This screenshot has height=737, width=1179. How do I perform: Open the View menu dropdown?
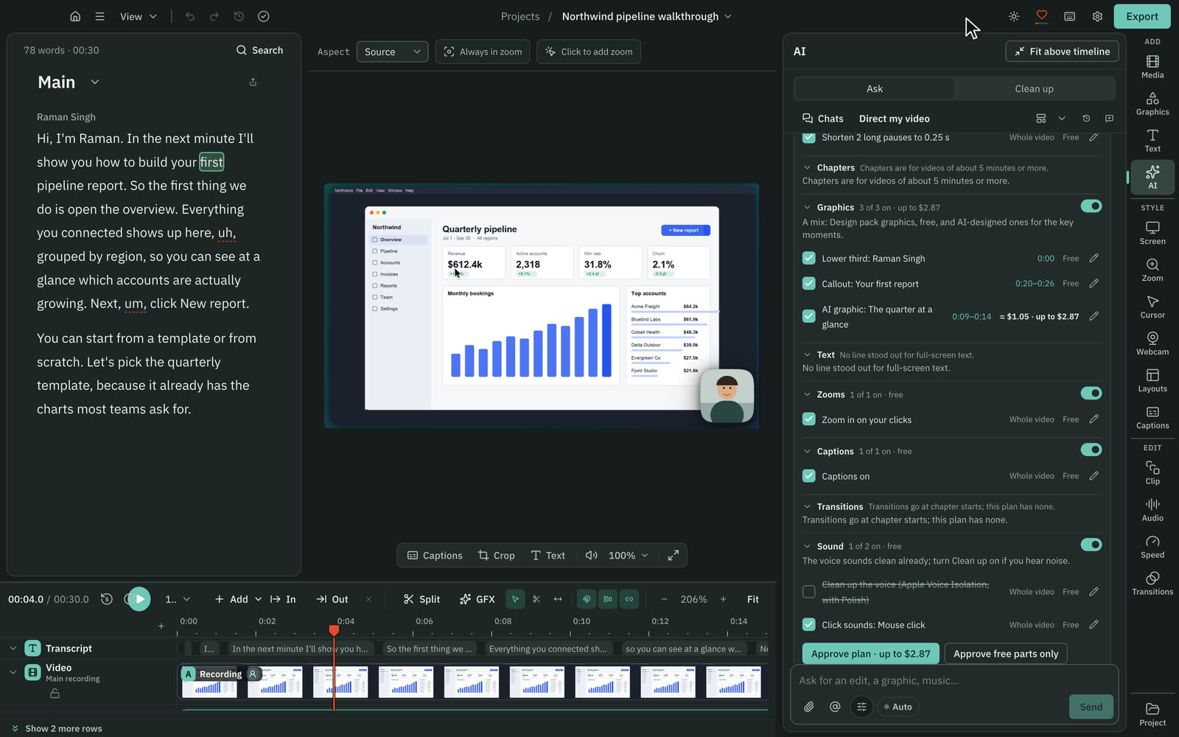pyautogui.click(x=139, y=16)
